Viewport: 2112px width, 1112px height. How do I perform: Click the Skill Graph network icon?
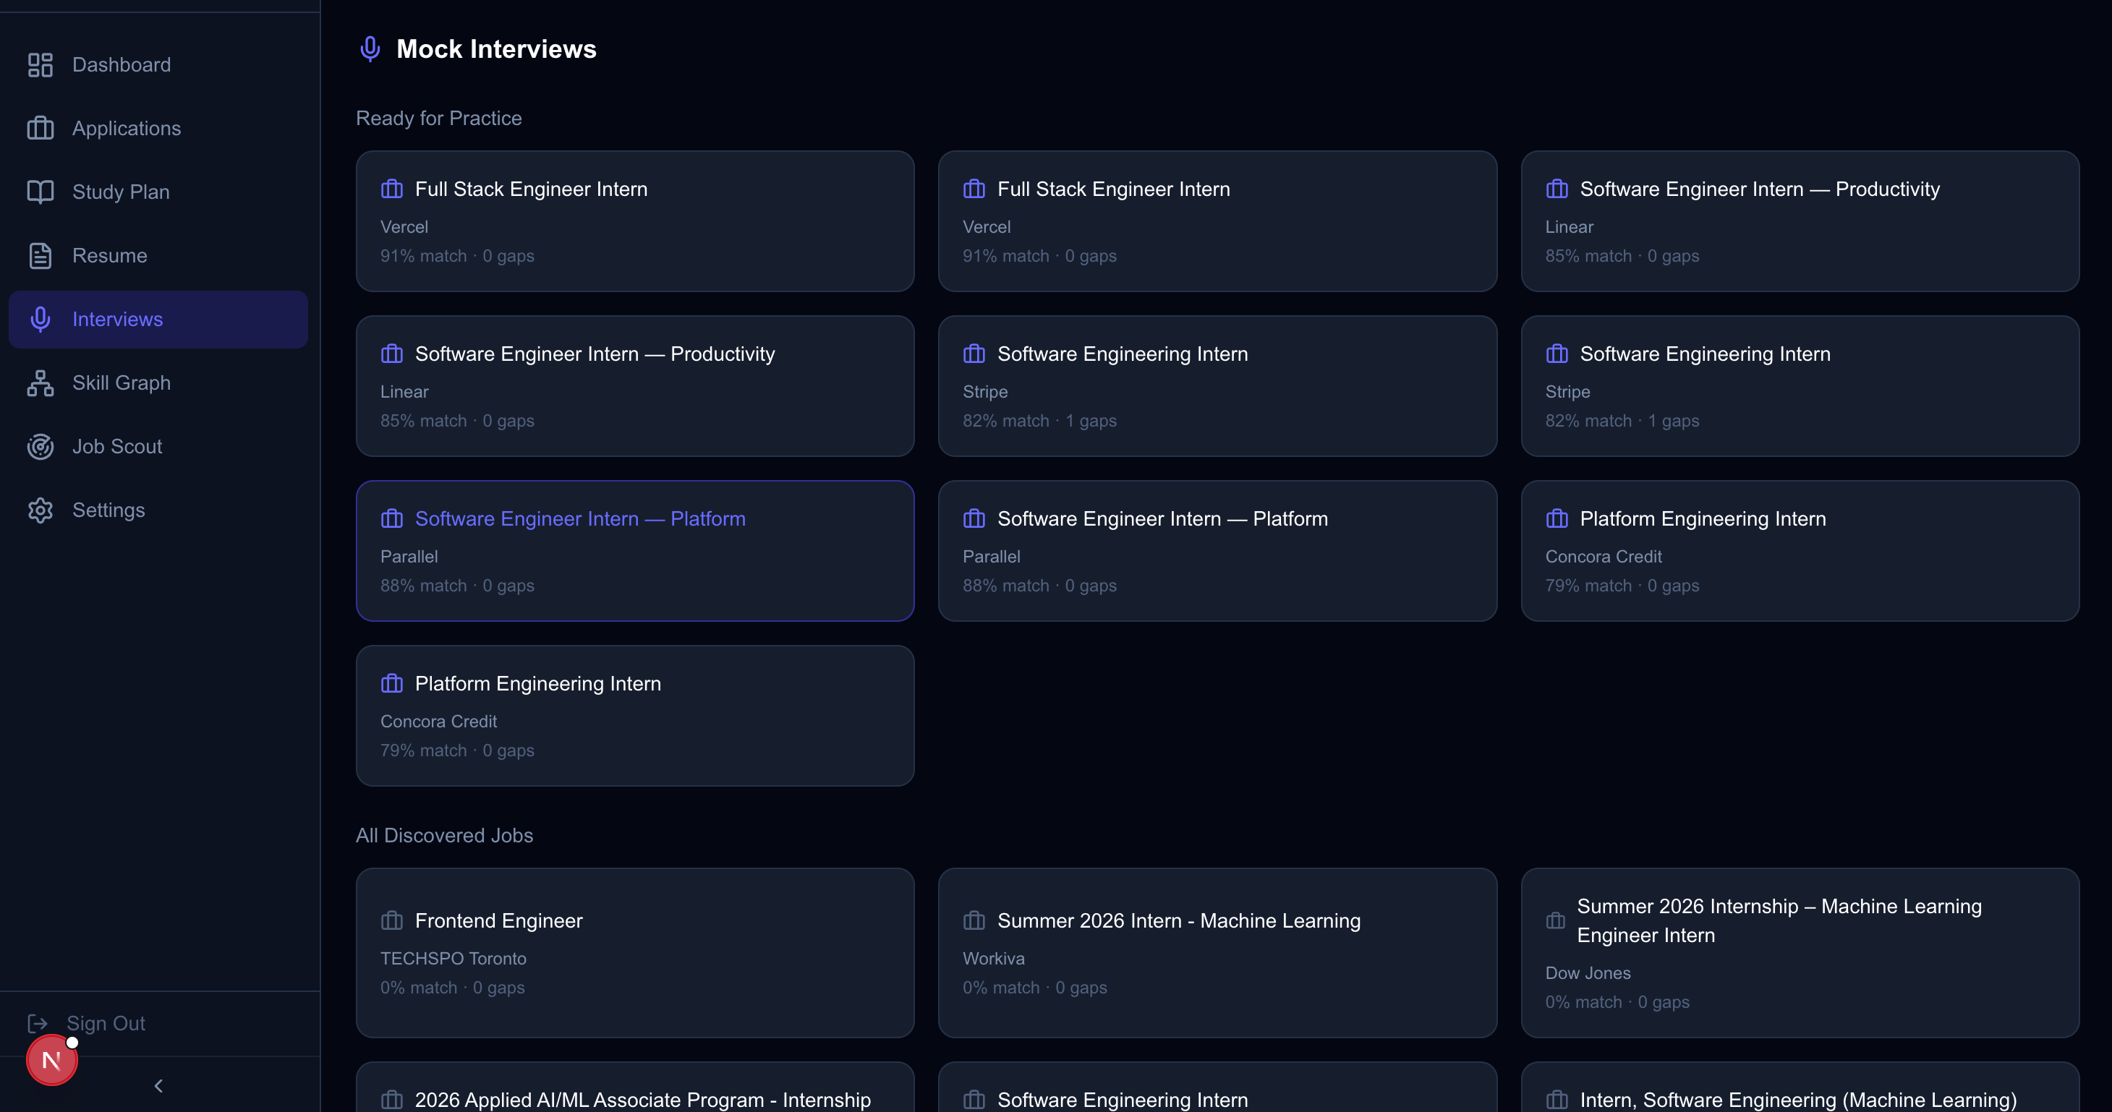(x=41, y=382)
